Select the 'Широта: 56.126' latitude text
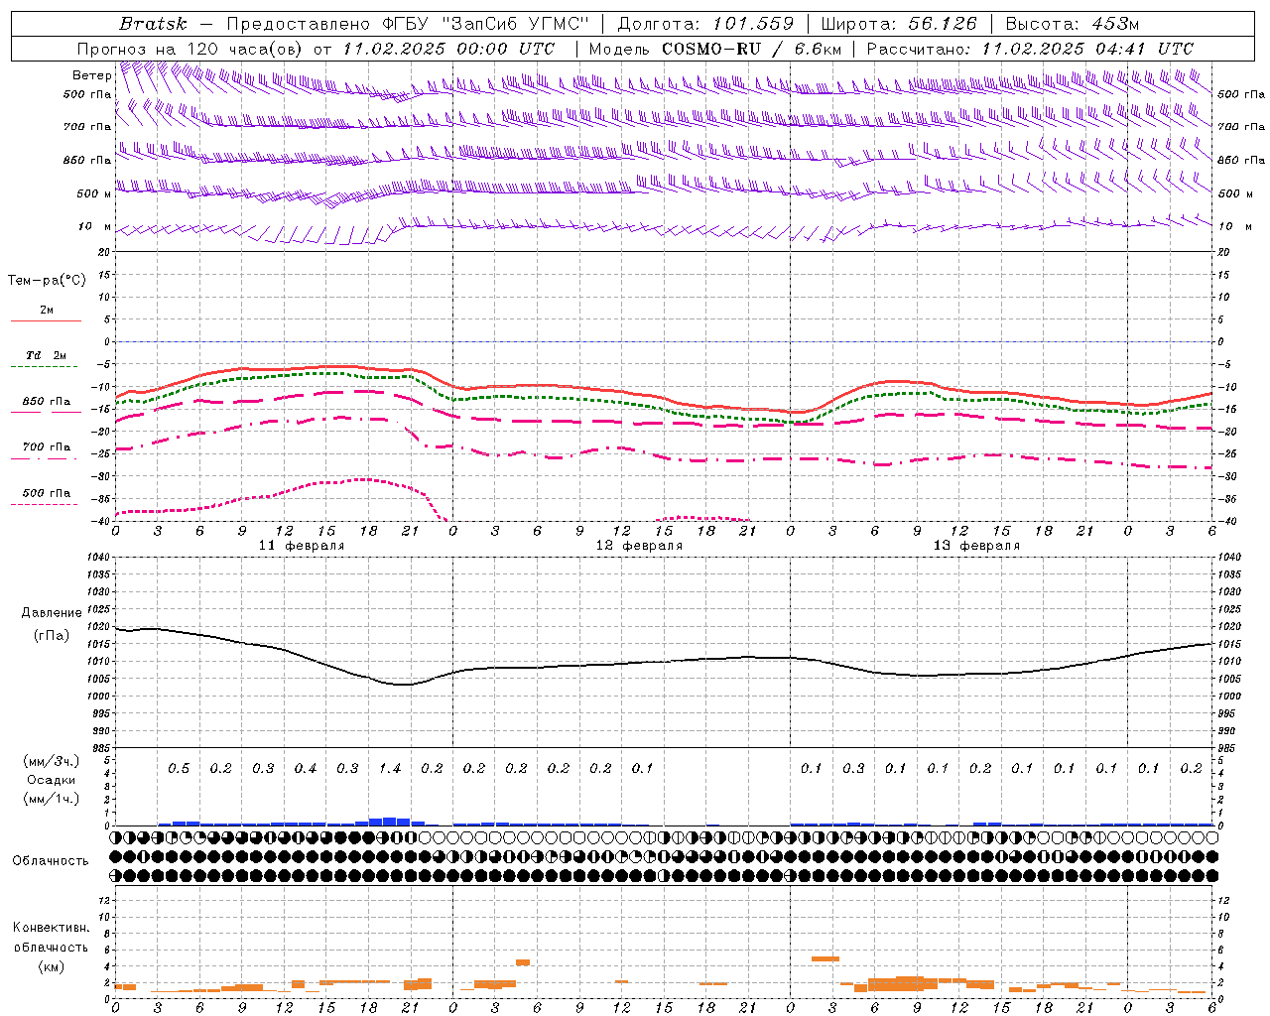The image size is (1270, 1016). (x=899, y=24)
